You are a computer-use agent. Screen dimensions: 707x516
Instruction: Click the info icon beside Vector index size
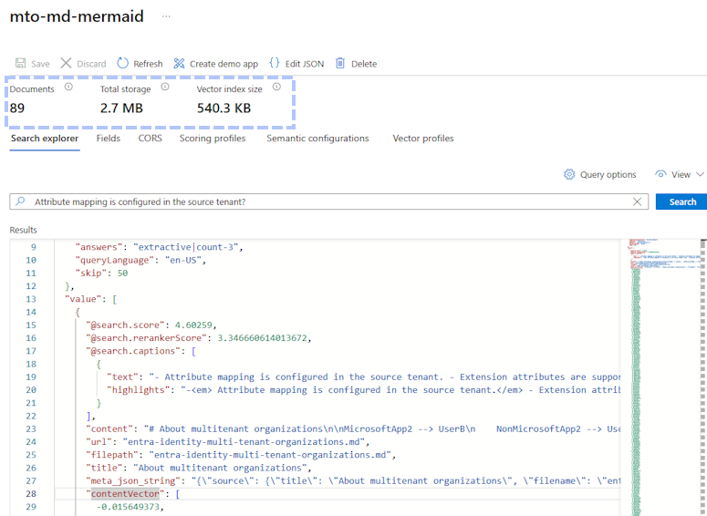click(276, 88)
